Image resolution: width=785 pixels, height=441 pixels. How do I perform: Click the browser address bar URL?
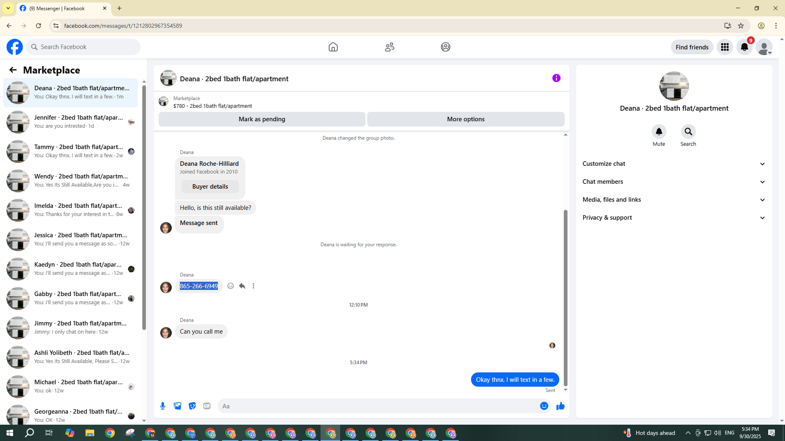point(123,26)
